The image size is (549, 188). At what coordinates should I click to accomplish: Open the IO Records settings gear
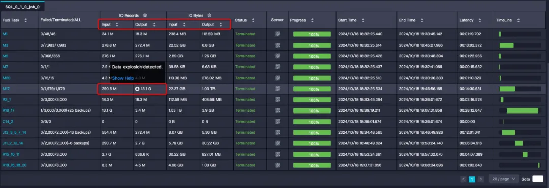[145, 15]
